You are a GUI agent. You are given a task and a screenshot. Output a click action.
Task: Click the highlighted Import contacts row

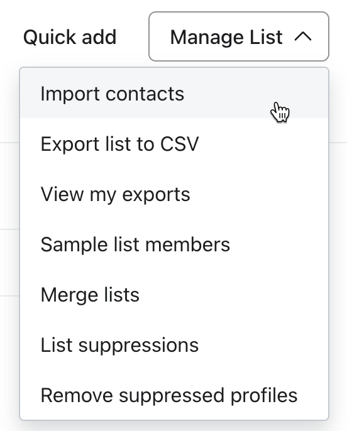pos(174,94)
